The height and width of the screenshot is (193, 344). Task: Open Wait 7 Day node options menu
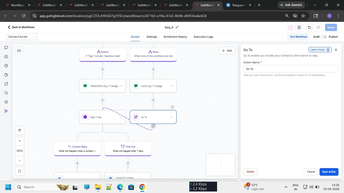click(x=121, y=117)
